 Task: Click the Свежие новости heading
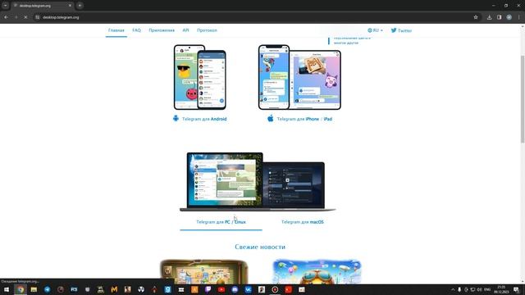click(x=260, y=247)
